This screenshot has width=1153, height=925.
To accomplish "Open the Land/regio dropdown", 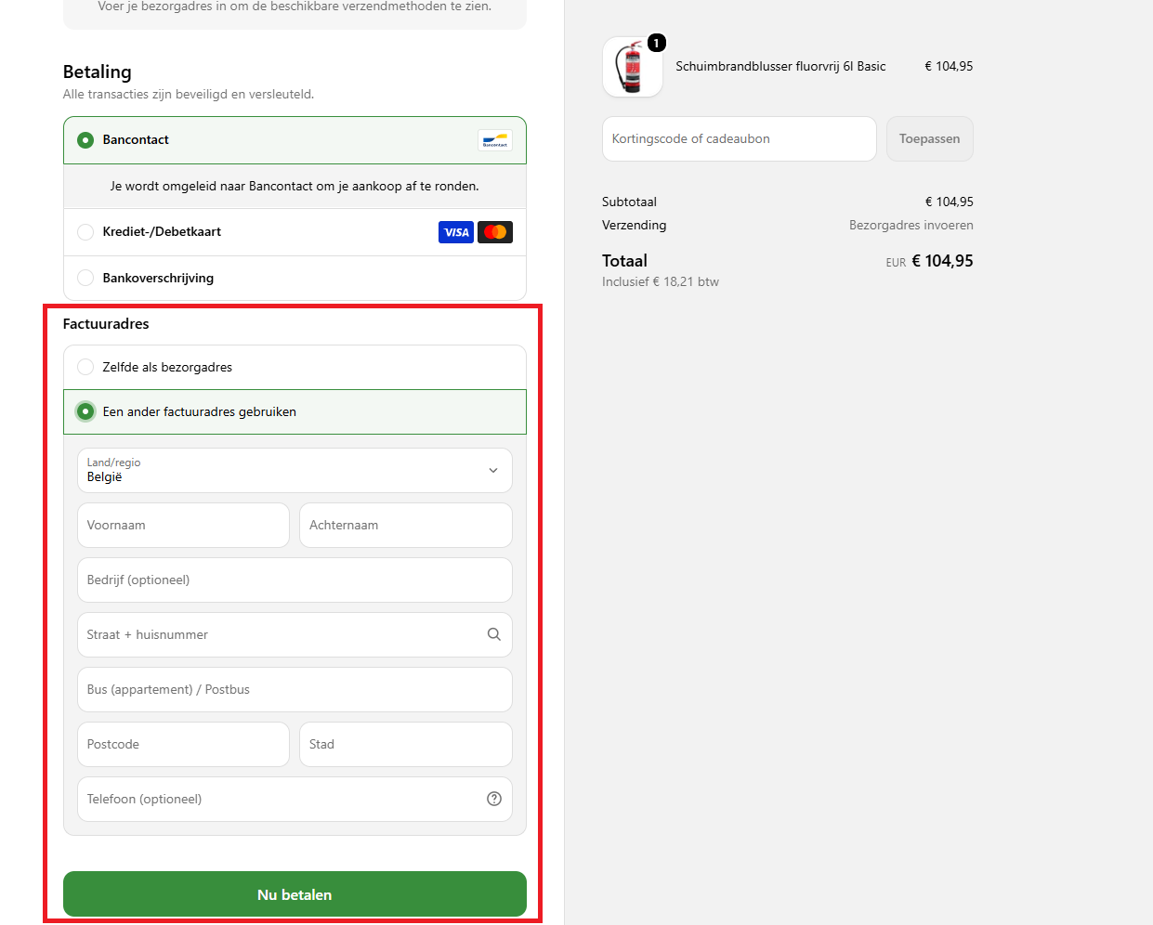I will 295,470.
